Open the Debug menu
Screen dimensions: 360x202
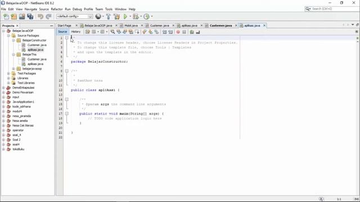click(x=77, y=9)
